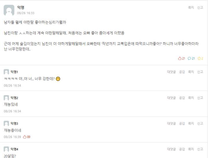208x158 pixels.
Task: Click 익명3 commenter avatar icon
Action: 6,123
